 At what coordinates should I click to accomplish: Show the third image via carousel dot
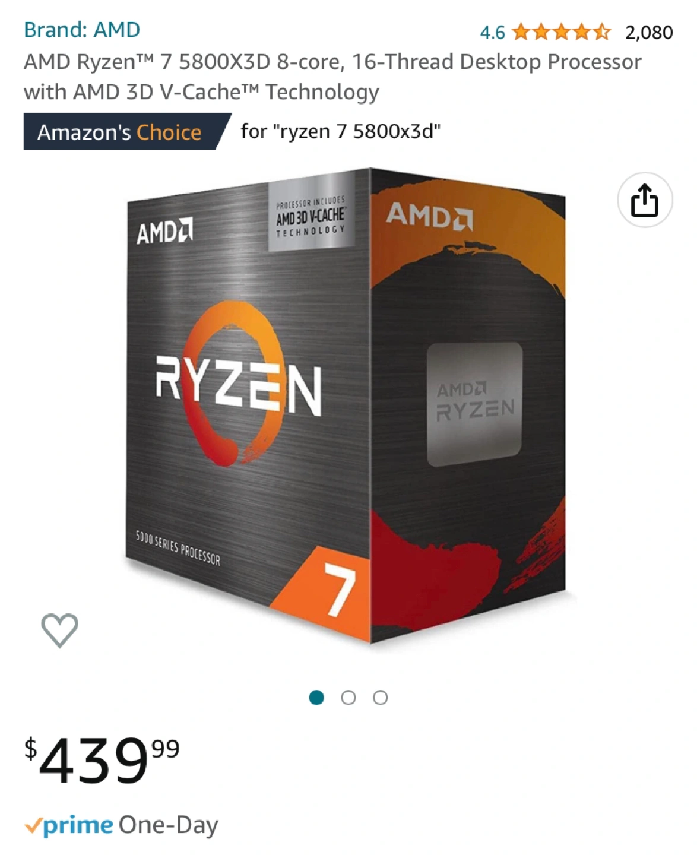(381, 698)
